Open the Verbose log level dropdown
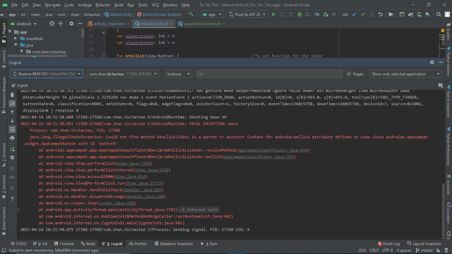Image resolution: width=452 pixels, height=254 pixels. [x=179, y=74]
